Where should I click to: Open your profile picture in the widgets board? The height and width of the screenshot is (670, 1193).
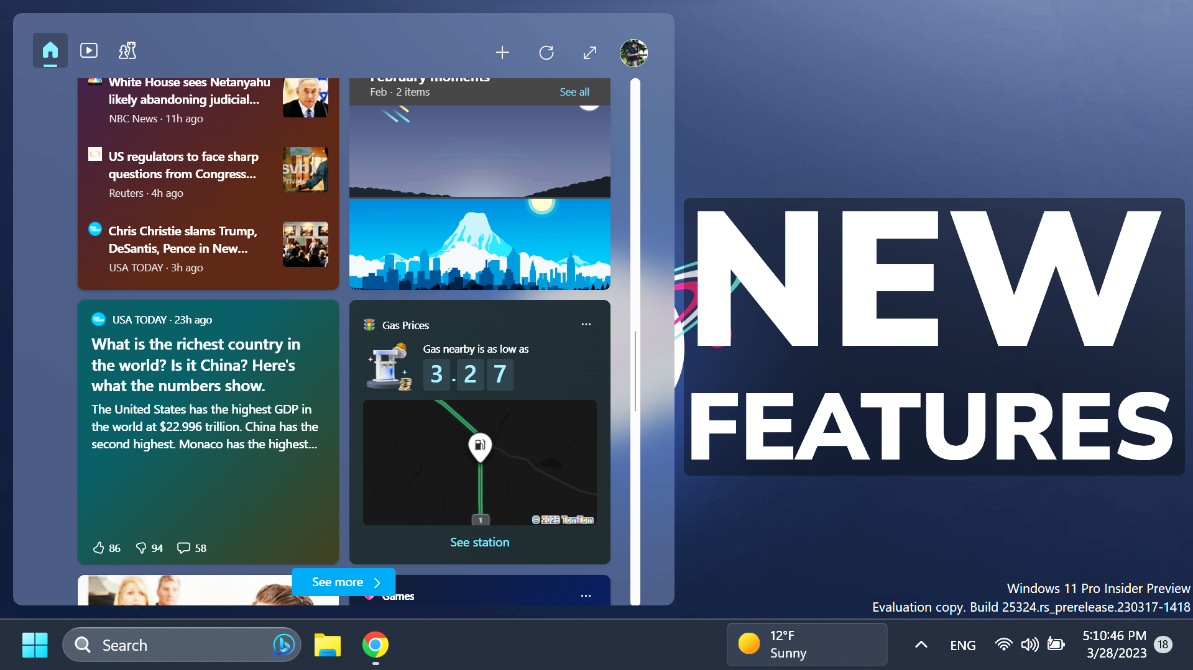633,53
